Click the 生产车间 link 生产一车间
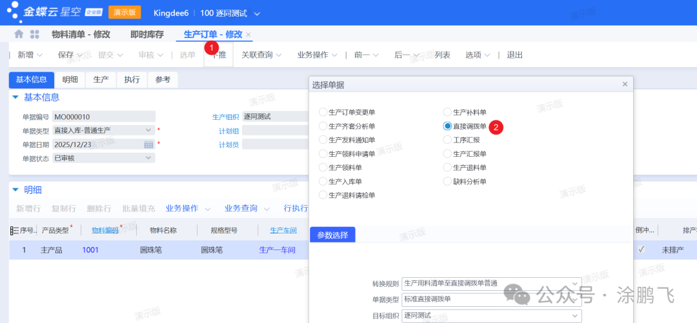697x323 pixels. (x=277, y=250)
